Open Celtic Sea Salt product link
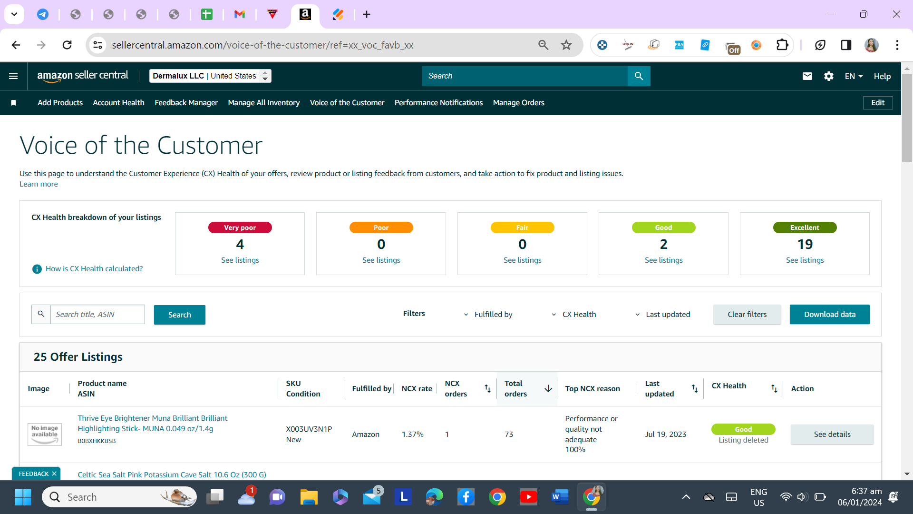913x514 pixels. pos(172,475)
